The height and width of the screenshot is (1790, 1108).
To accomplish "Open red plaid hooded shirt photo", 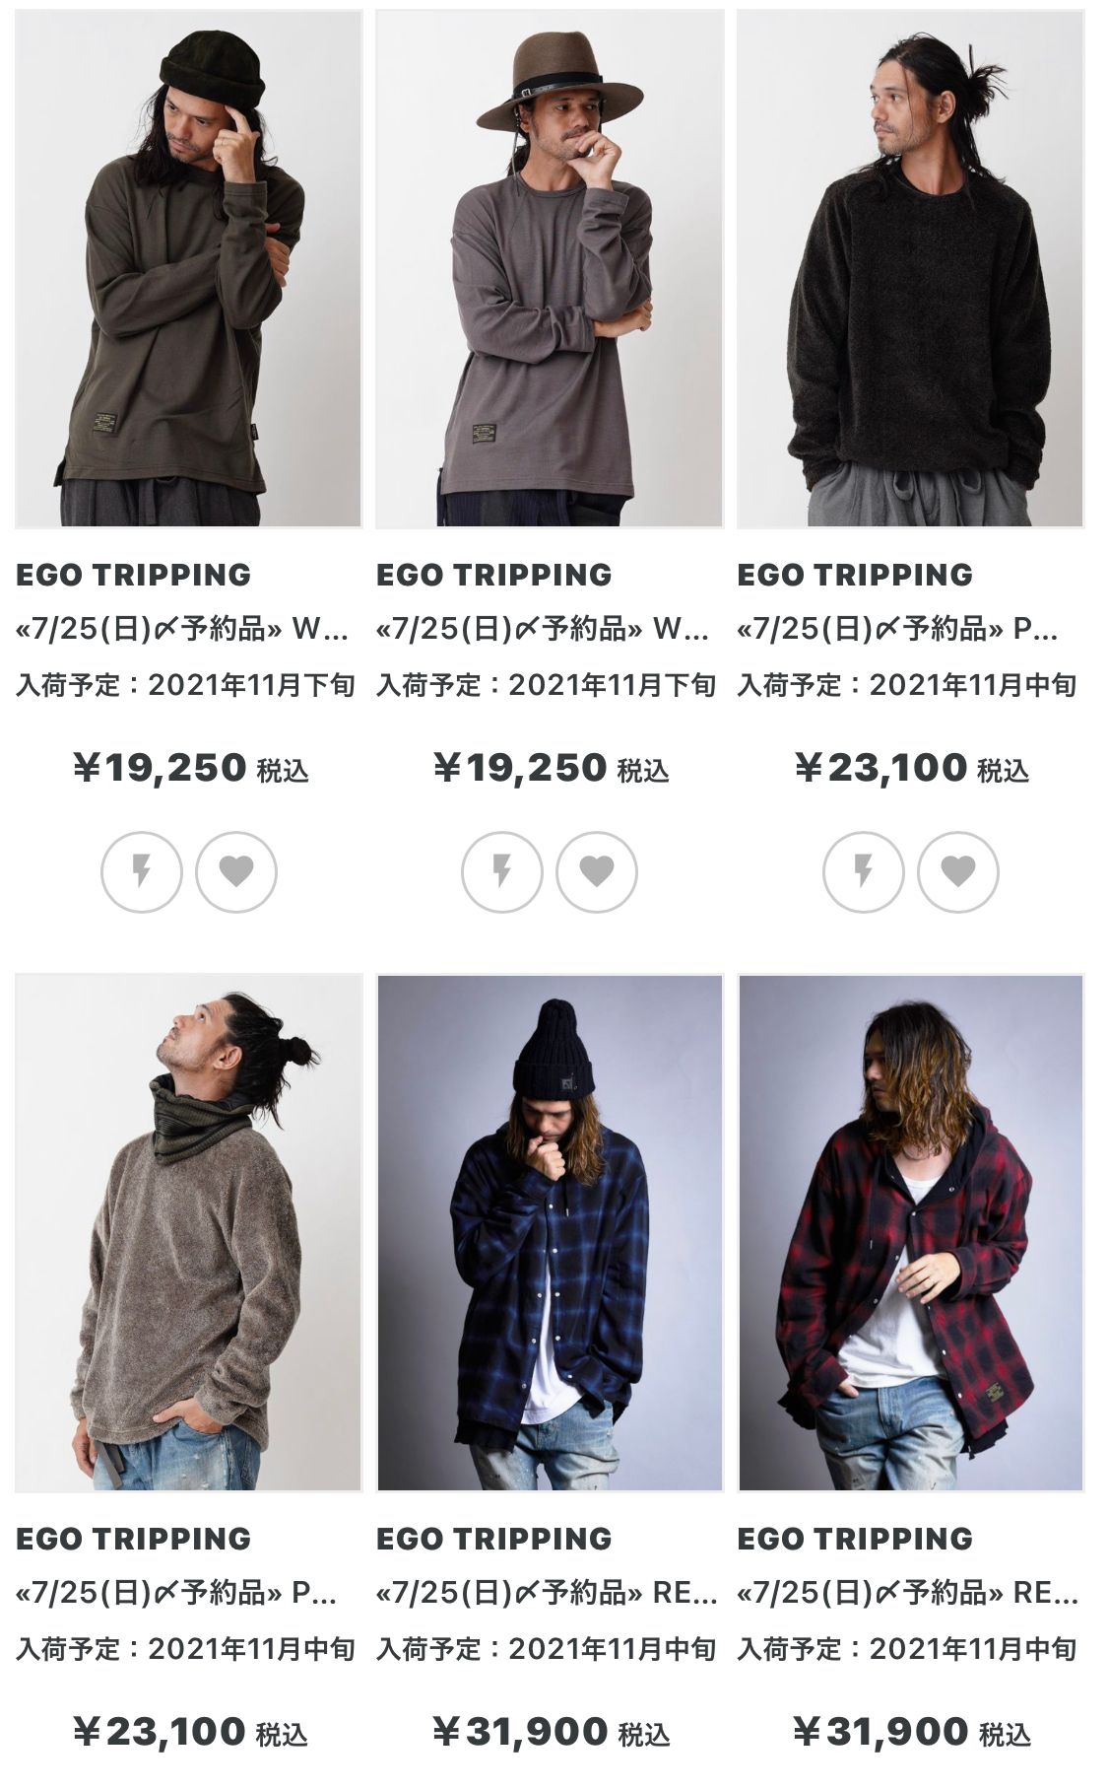I will pos(911,1233).
